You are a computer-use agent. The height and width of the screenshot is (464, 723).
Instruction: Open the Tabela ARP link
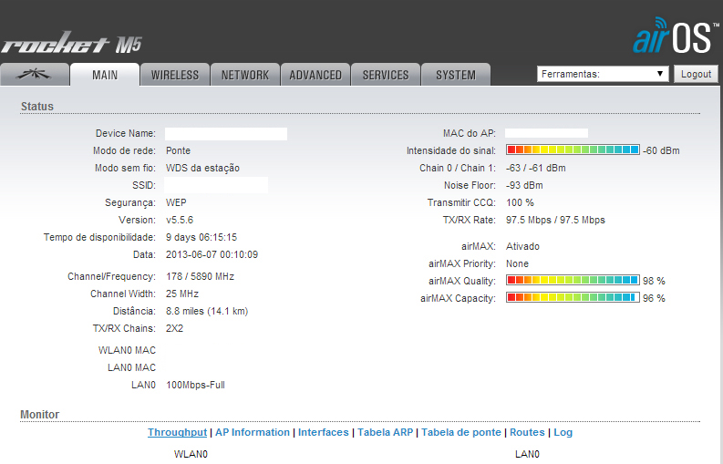[x=385, y=432]
